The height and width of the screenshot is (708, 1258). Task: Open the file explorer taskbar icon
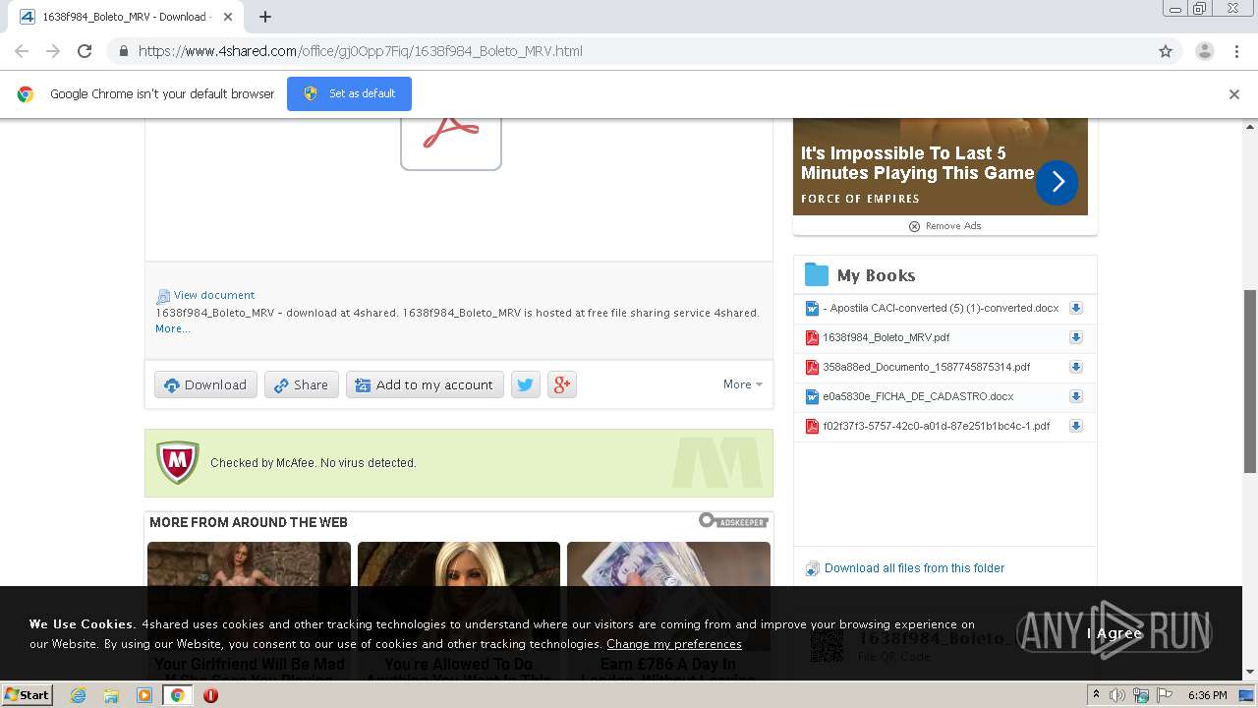coord(111,695)
